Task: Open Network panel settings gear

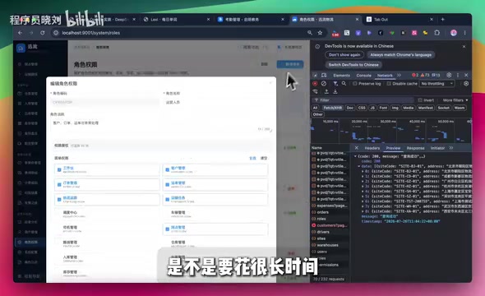Action: (x=466, y=84)
